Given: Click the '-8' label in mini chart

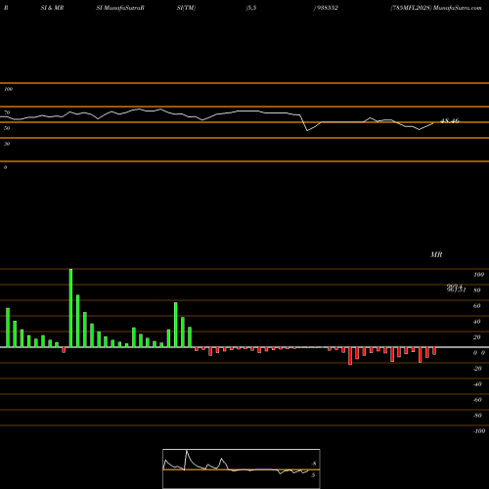Looking at the screenshot, I should pos(313,464).
